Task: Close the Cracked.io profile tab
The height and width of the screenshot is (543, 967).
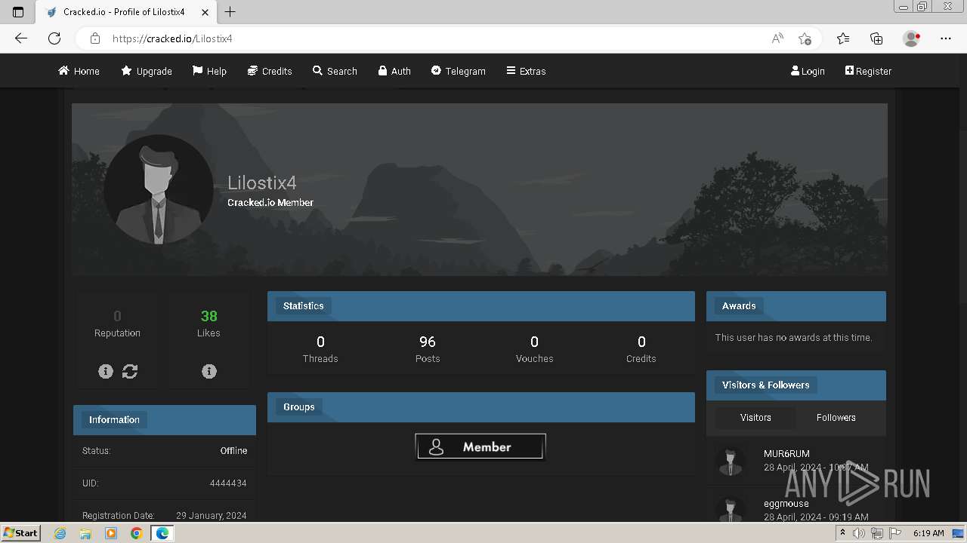Action: coord(205,12)
